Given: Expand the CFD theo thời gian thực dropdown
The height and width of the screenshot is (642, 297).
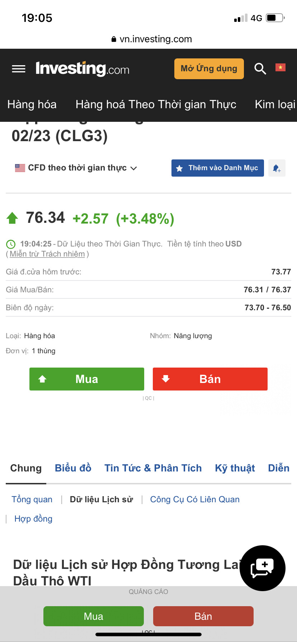Looking at the screenshot, I should [x=133, y=168].
